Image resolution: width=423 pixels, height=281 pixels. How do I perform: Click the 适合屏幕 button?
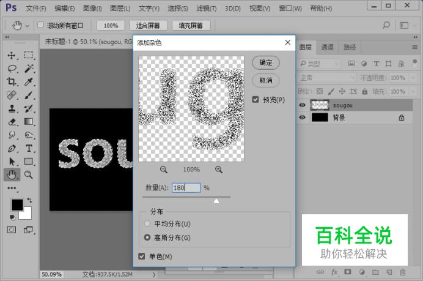(148, 25)
